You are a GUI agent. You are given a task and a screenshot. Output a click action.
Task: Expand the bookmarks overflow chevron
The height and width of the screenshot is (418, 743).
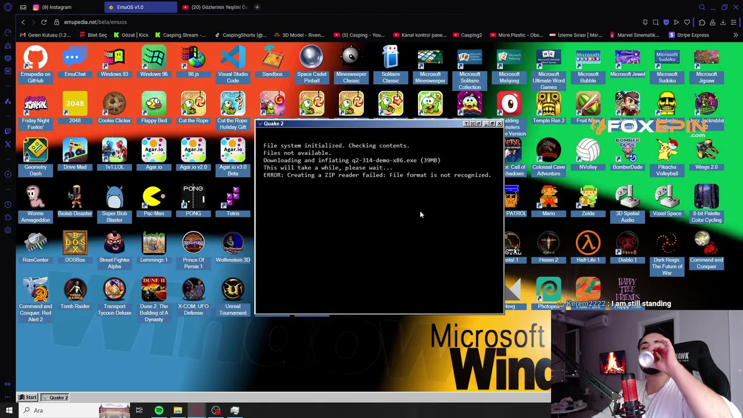point(735,35)
